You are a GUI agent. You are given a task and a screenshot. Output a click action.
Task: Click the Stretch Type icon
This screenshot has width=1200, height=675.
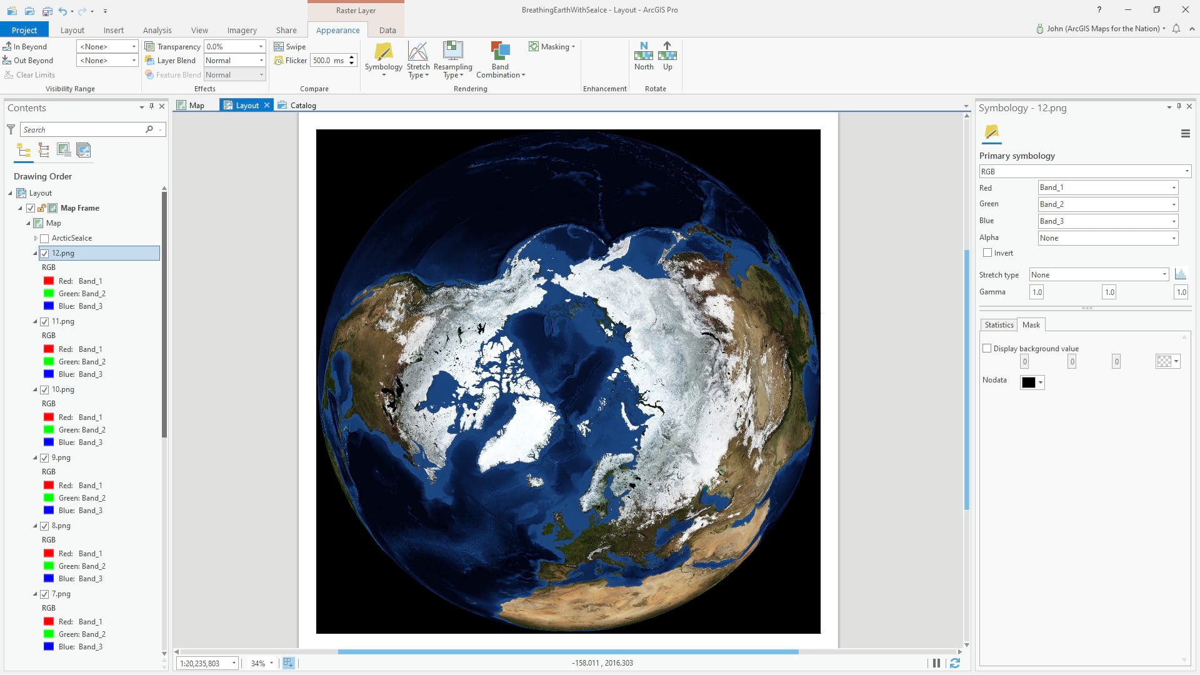click(x=417, y=52)
